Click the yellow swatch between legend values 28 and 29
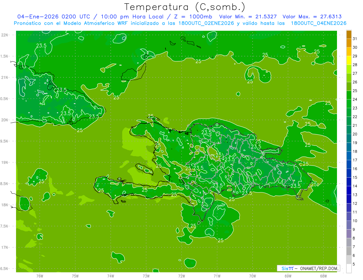The width and height of the screenshot is (363, 280). (349, 60)
